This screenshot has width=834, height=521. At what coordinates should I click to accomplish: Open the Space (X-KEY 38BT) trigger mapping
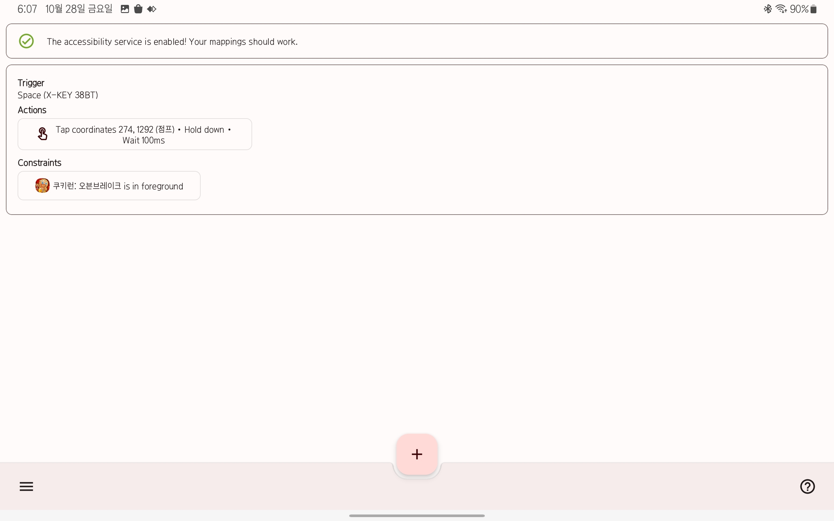(x=58, y=95)
